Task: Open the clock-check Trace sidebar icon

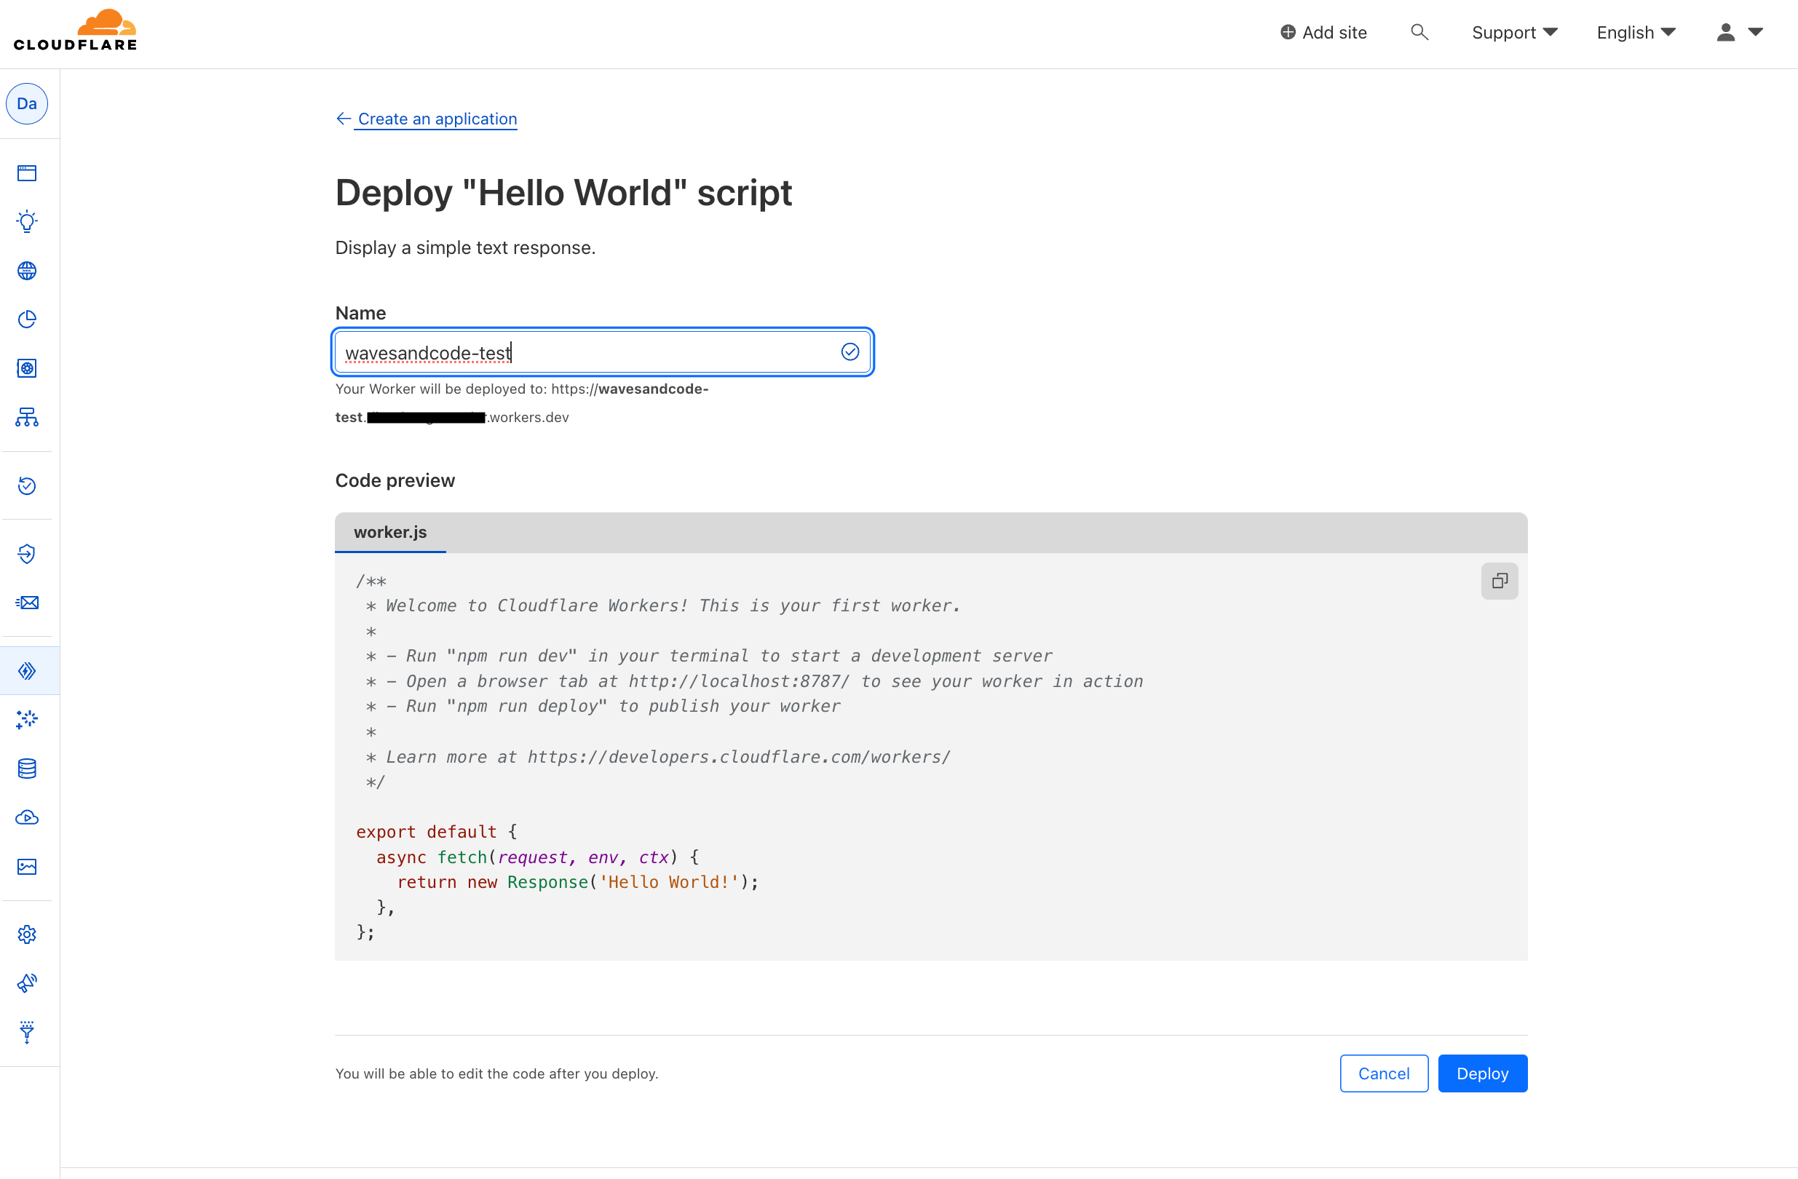Action: (x=27, y=485)
